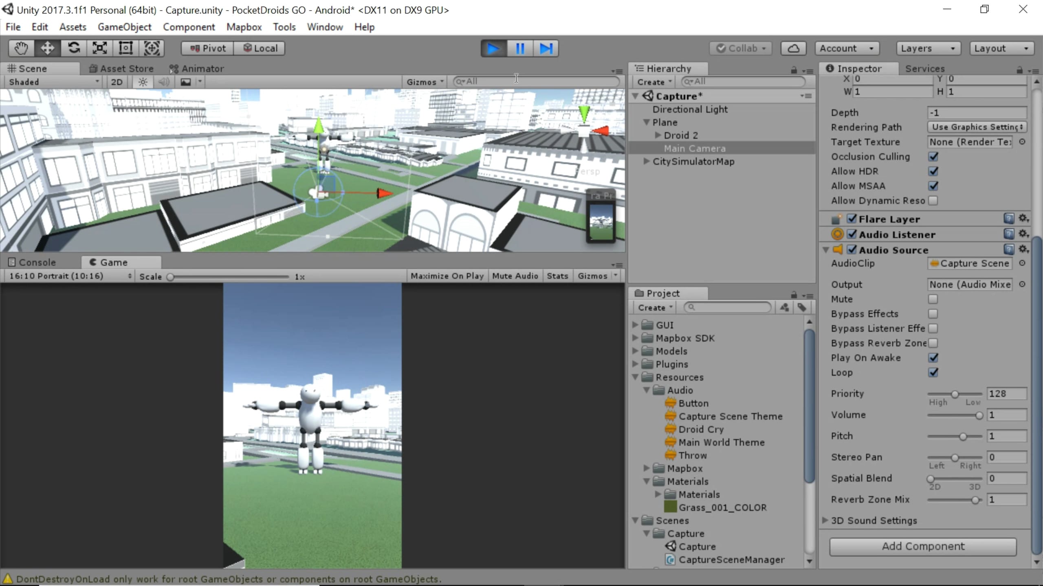The height and width of the screenshot is (586, 1043).
Task: Click Audio Source help icon
Action: coord(1008,249)
